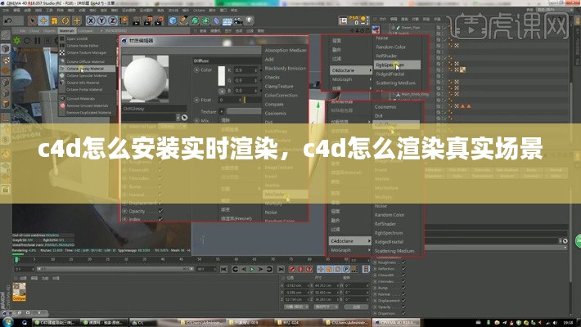Image resolution: width=581 pixels, height=327 pixels.
Task: Click the Undo arrow icon
Action: [7, 18]
